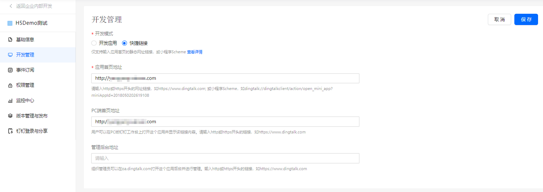Viewport: 543px width, 192px height.
Task: Click the 管理后台地址 input field
Action: pyautogui.click(x=225, y=158)
